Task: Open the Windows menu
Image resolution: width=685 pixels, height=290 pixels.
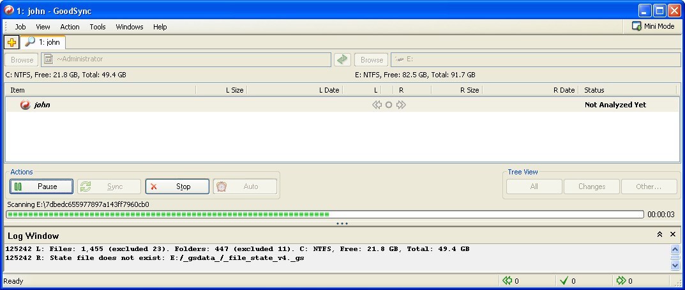Action: pyautogui.click(x=130, y=27)
